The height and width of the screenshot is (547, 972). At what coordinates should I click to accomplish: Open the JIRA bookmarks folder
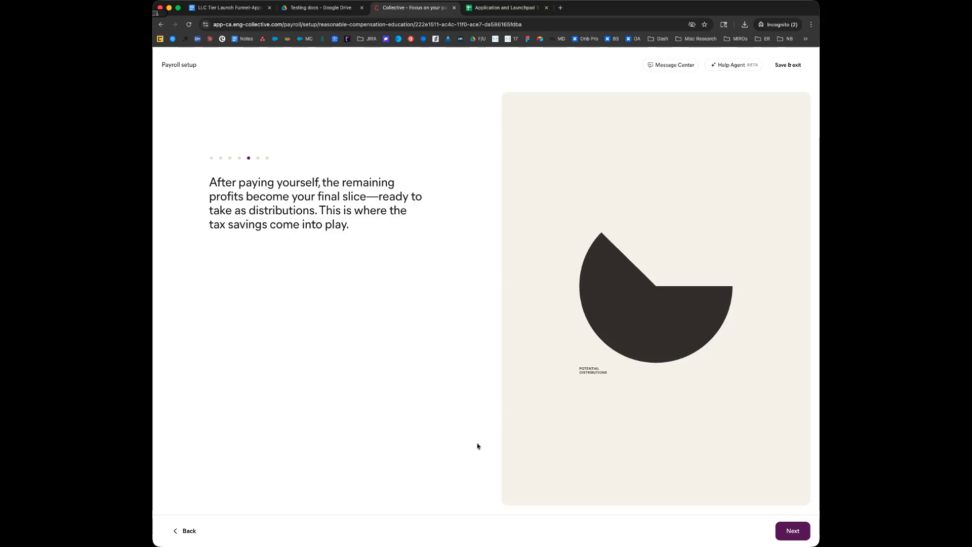pos(367,38)
